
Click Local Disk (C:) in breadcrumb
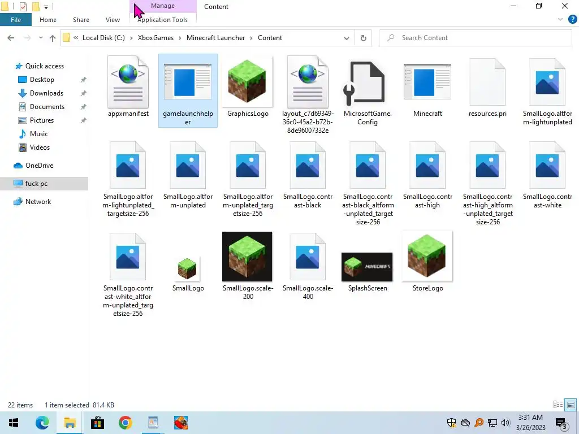tap(103, 38)
